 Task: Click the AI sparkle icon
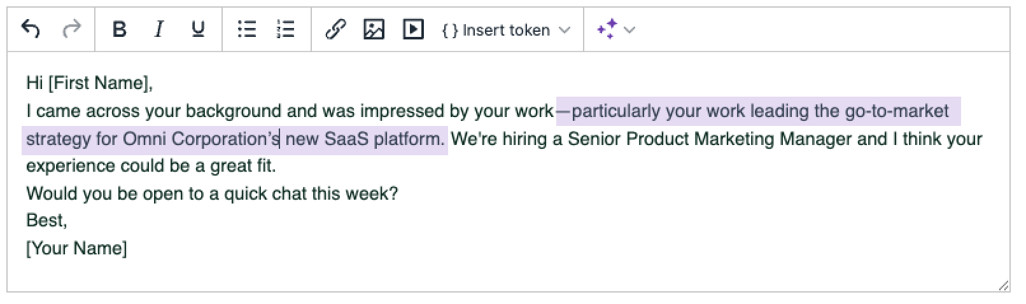tap(607, 29)
